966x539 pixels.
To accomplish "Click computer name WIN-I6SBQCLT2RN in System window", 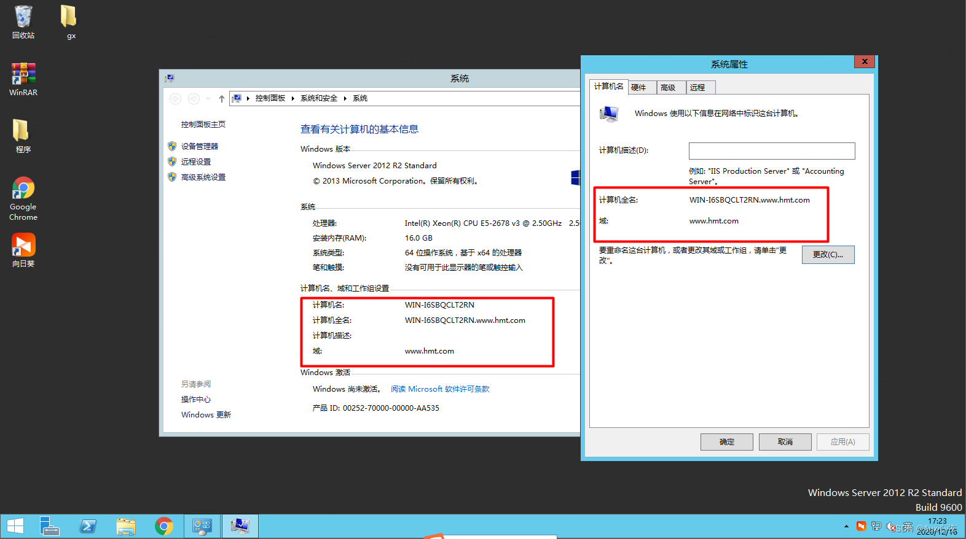I will [x=439, y=304].
